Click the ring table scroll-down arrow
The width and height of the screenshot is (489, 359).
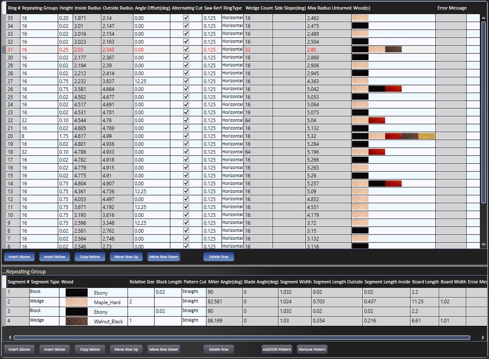(x=483, y=245)
